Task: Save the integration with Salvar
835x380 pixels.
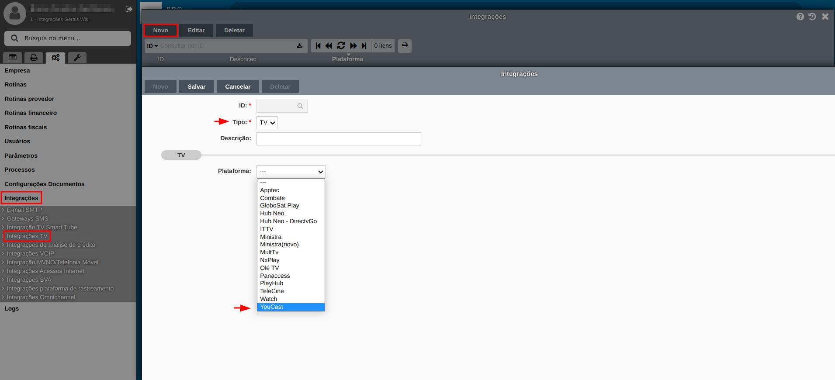Action: coord(197,86)
